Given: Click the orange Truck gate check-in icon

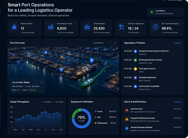Looking at the screenshot, I should click(x=135, y=69).
